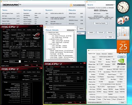Image resolution: width=132 pixels, height=105 pixels.
Task: Click the Submit Your Results button
Action: (x=101, y=23)
